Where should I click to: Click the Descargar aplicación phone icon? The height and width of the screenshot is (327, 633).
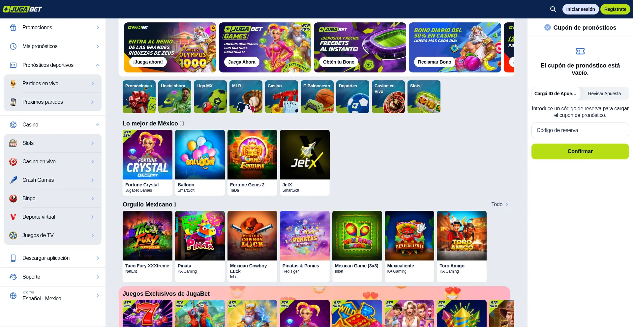pyautogui.click(x=13, y=258)
